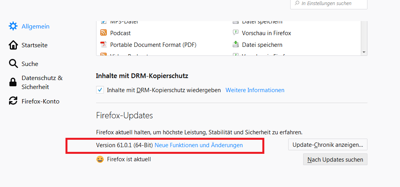This screenshot has height=187, width=400.
Task: Click the scroll-down arrow of applications list
Action: [364, 52]
